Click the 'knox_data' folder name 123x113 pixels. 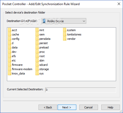(18, 73)
